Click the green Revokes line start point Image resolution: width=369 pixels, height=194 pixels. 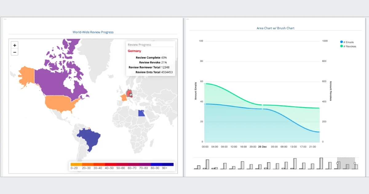pos(204,83)
